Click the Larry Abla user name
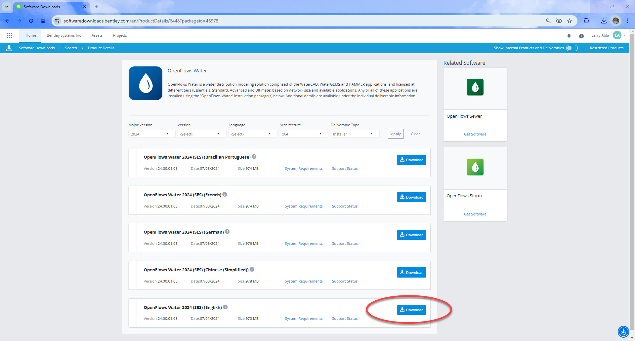The width and height of the screenshot is (635, 341). pyautogui.click(x=600, y=35)
